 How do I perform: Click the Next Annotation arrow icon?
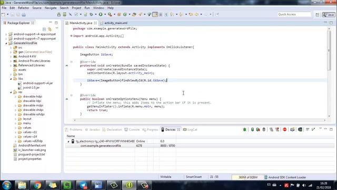[172, 14]
